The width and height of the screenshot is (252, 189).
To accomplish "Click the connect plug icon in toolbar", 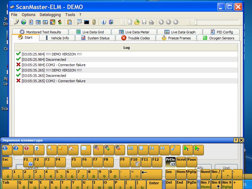I will [x=17, y=22].
